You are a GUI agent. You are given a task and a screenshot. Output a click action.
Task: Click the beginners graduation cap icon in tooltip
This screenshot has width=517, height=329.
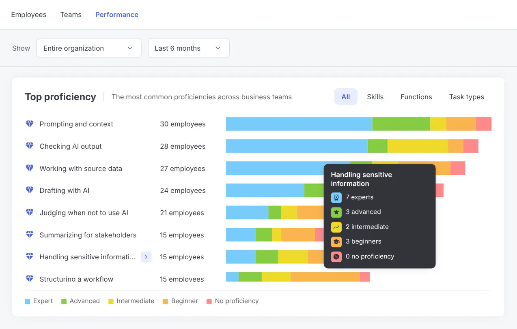pos(336,242)
